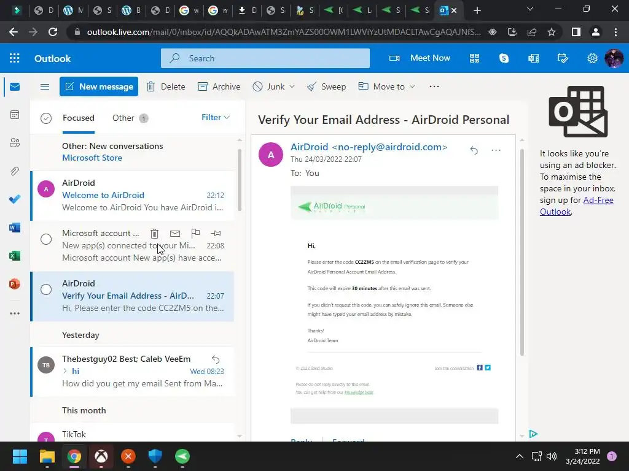Click New message button

coord(99,86)
